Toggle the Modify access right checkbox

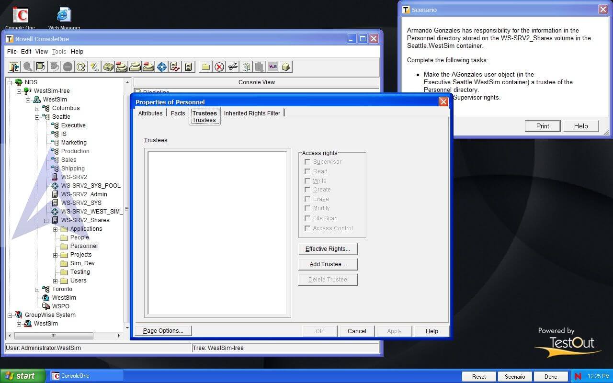pos(307,208)
